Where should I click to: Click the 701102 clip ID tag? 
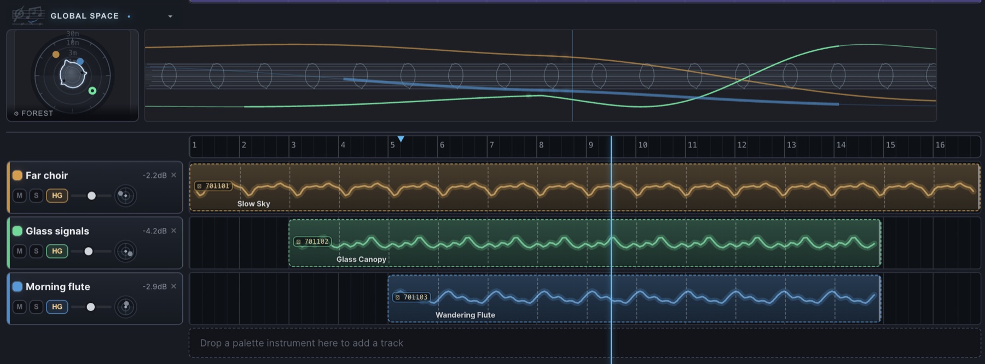pyautogui.click(x=312, y=242)
